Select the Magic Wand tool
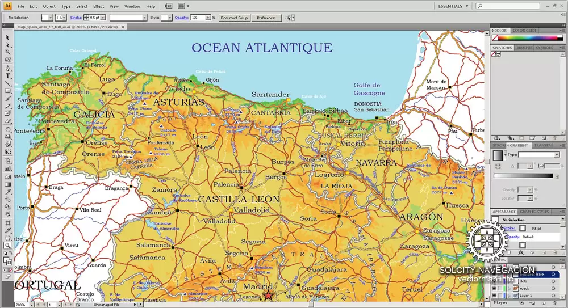This screenshot has width=568, height=308. (x=7, y=53)
